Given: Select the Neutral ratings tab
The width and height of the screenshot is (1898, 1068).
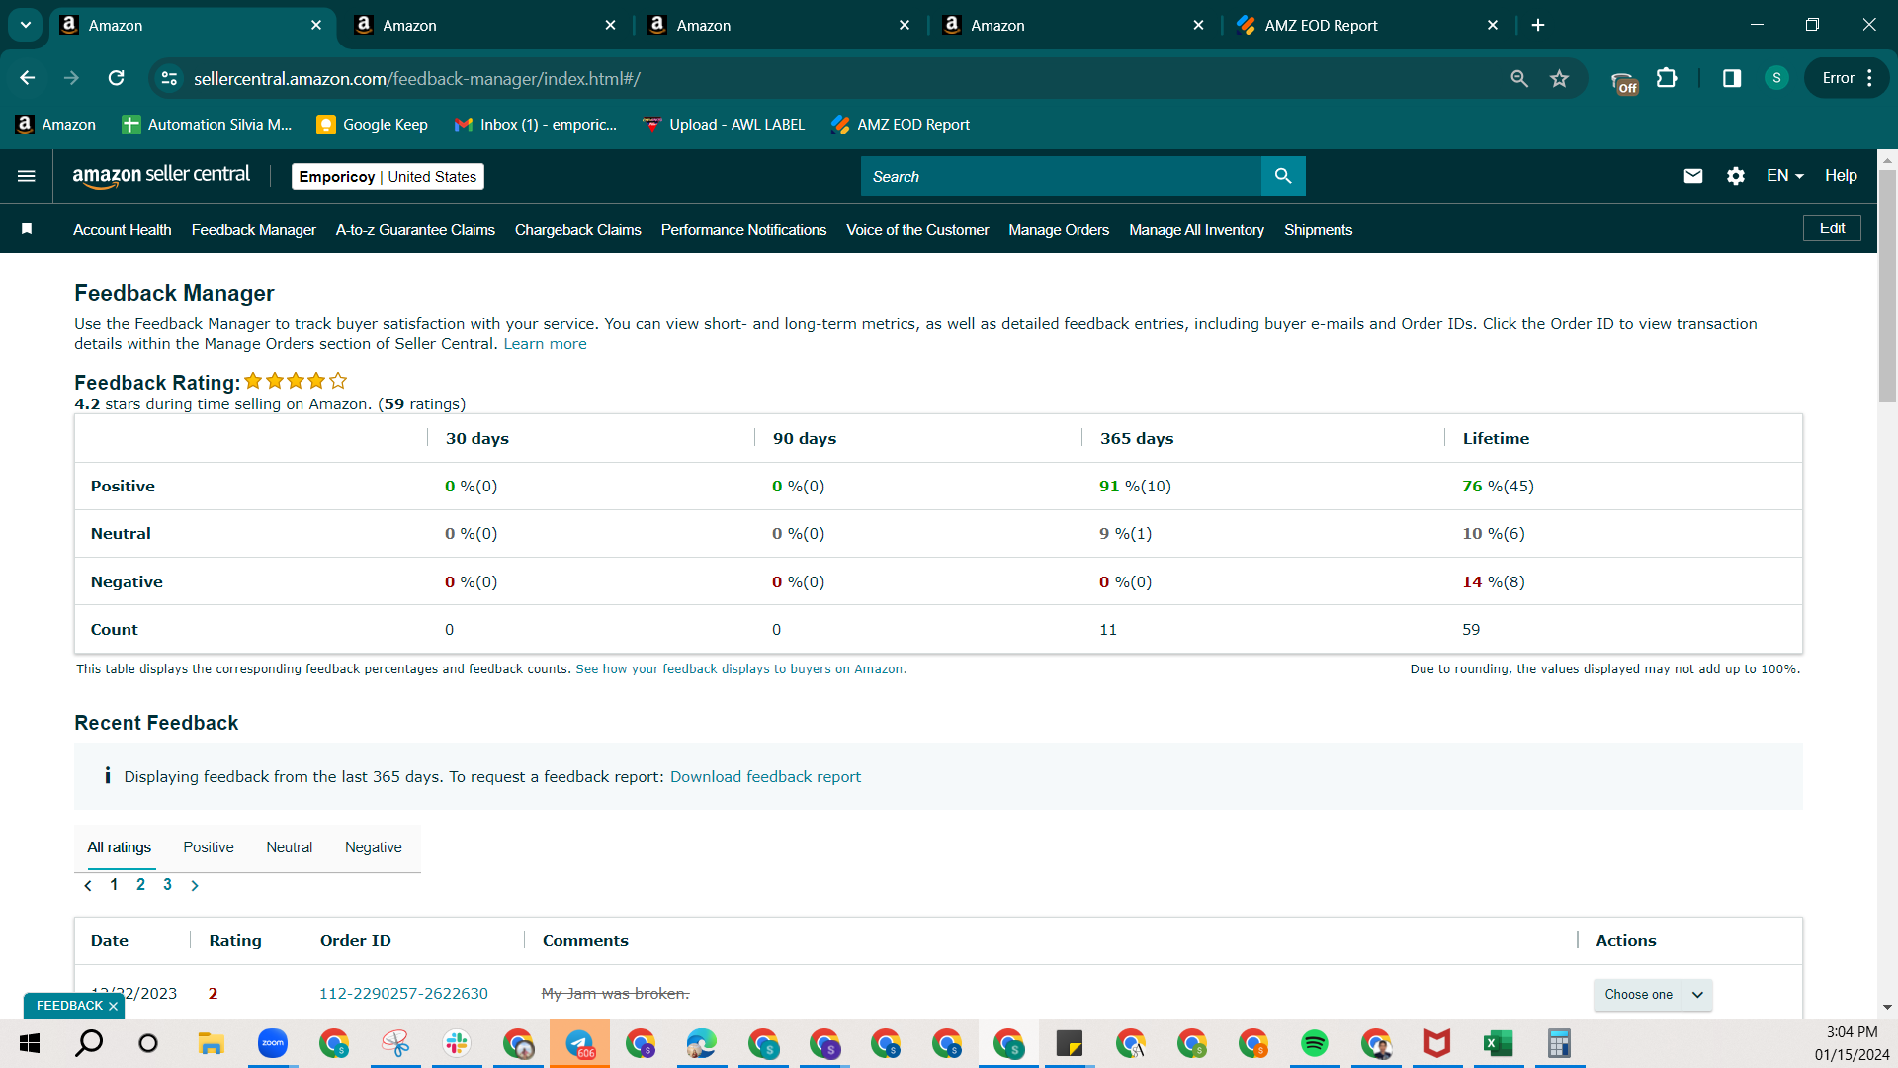Looking at the screenshot, I should pos(289,847).
